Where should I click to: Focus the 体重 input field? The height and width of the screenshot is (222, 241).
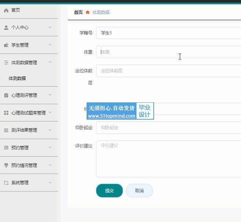[169, 52]
